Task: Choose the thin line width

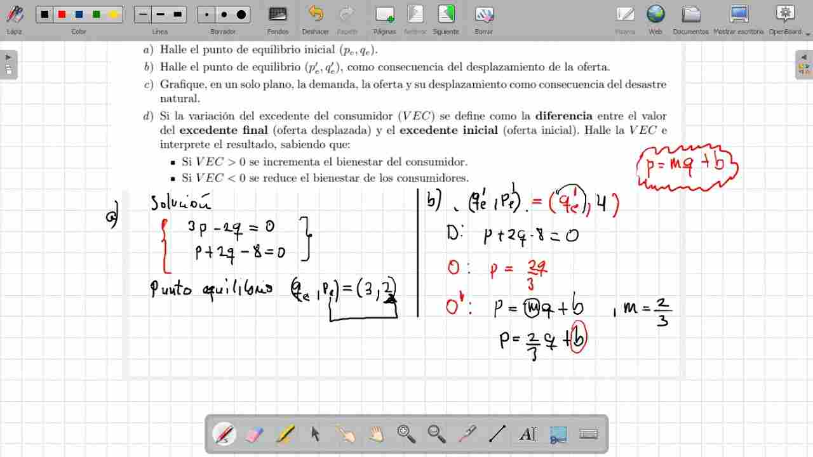Action: [x=143, y=15]
